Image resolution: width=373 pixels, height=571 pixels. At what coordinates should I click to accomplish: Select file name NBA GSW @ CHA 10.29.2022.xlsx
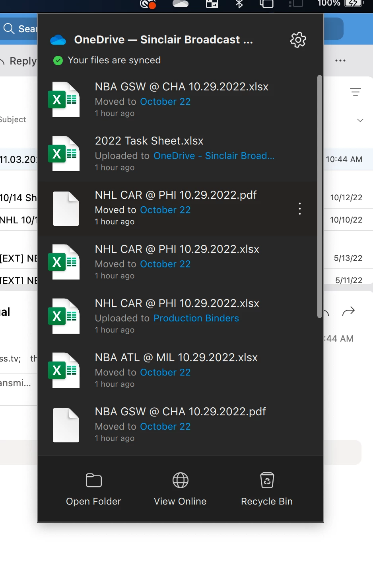182,87
